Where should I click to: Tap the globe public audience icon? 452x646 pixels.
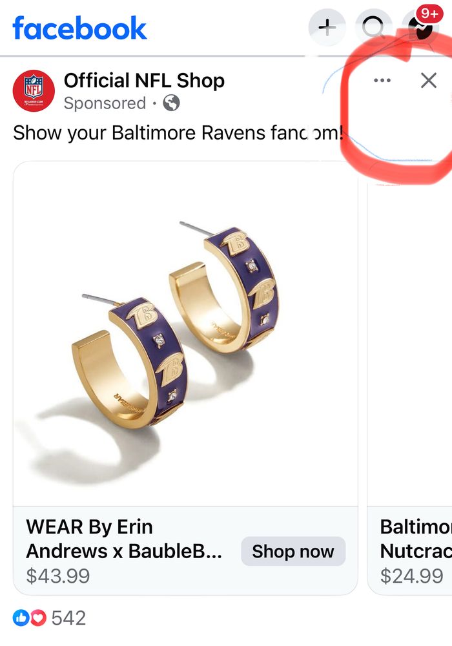171,103
